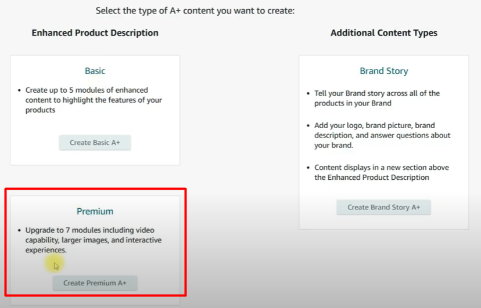The width and height of the screenshot is (481, 308).
Task: Click the Premium card title
Action: pyautogui.click(x=95, y=211)
